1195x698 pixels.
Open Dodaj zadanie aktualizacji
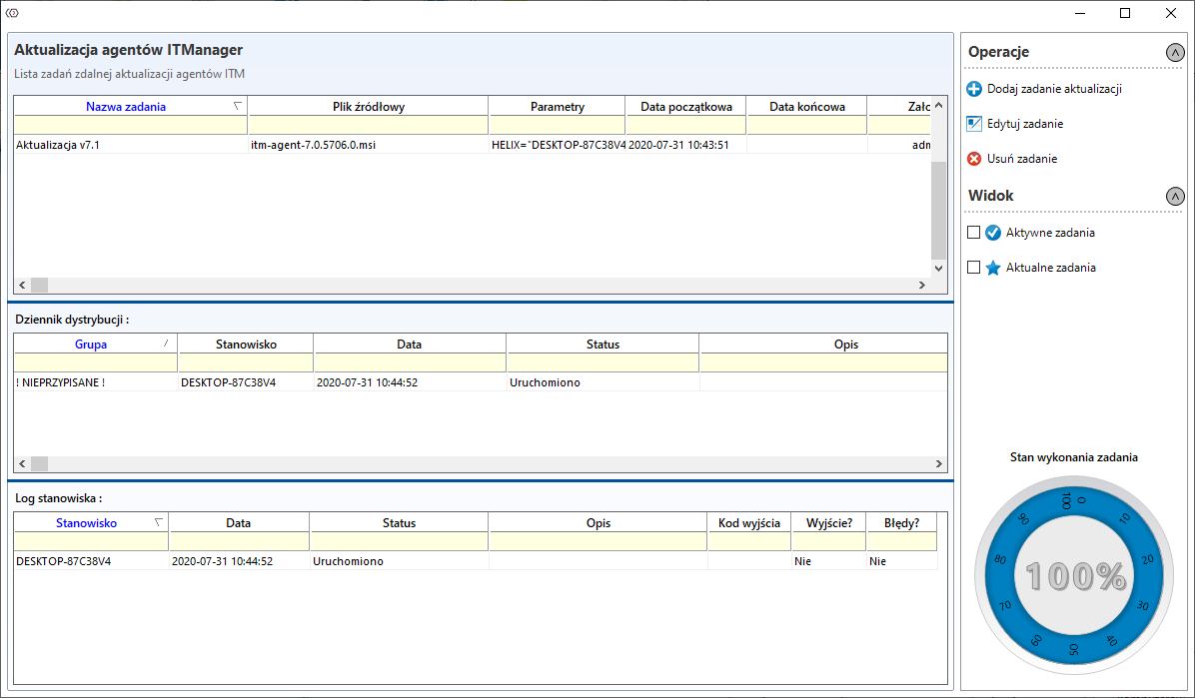click(x=1054, y=89)
